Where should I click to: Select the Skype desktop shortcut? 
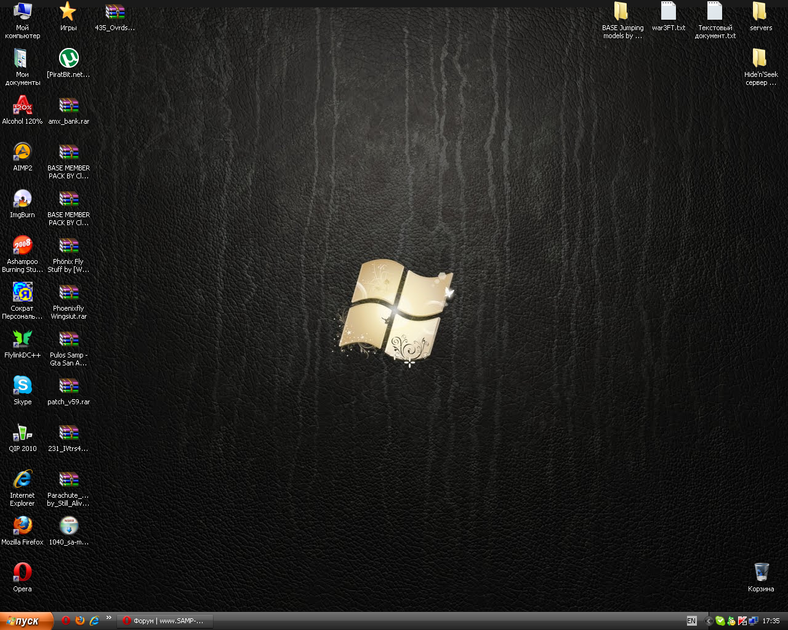pyautogui.click(x=23, y=391)
